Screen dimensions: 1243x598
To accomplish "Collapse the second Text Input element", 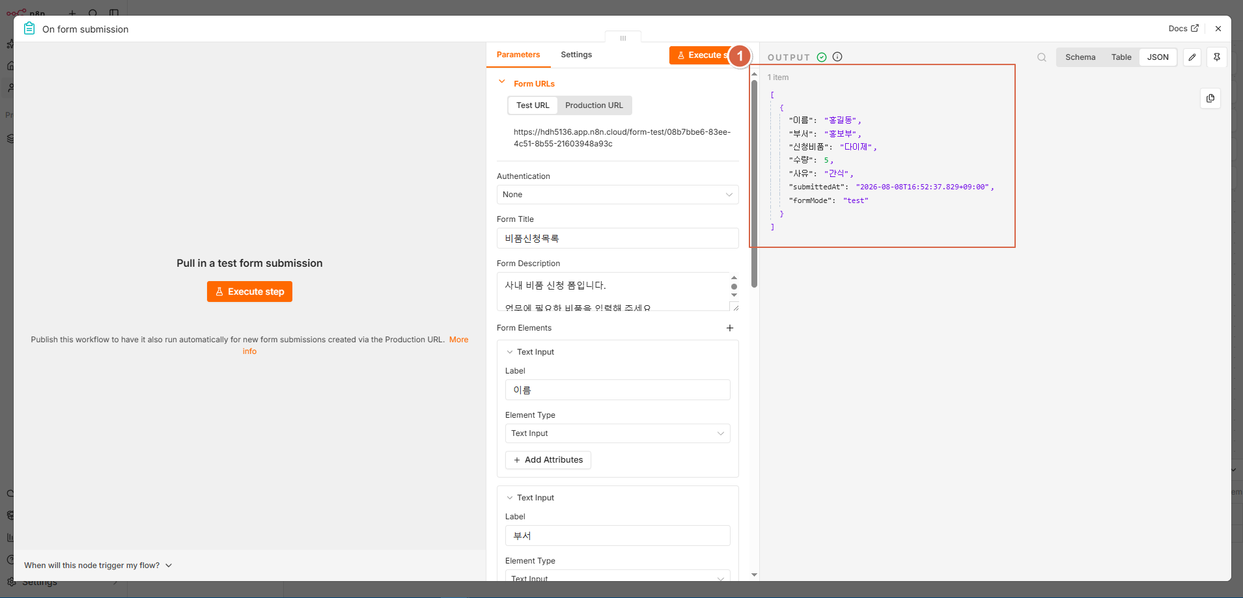I will pos(510,498).
